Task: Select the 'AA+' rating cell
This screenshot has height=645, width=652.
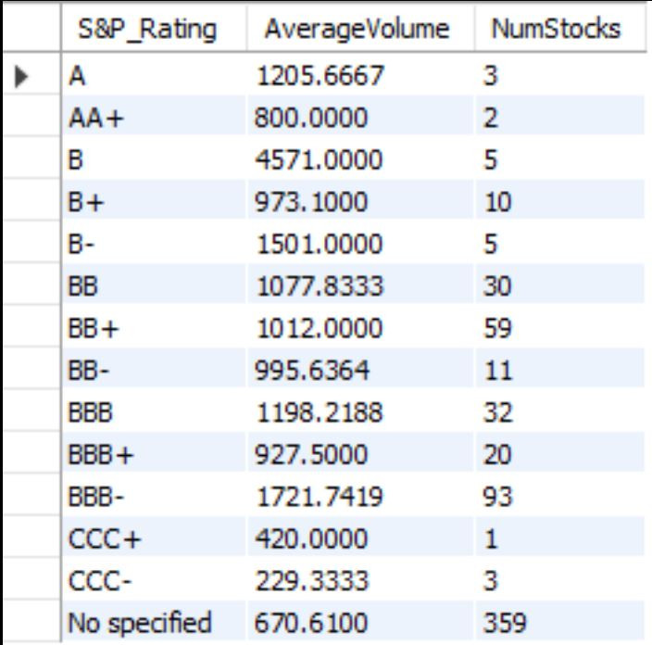Action: [x=154, y=118]
